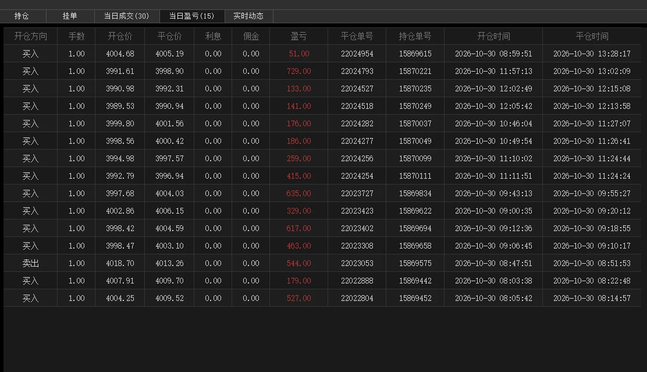Select the row with profit 729.00
Image resolution: width=647 pixels, height=372 pixels.
[322, 71]
